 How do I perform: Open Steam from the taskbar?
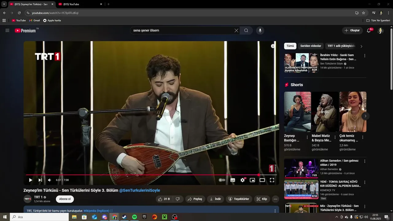pyautogui.click(x=124, y=217)
